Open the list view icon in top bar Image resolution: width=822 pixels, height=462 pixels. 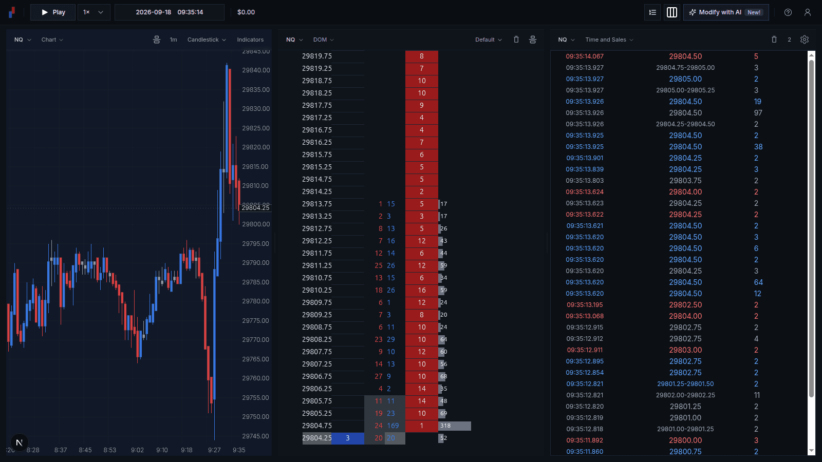tap(652, 12)
